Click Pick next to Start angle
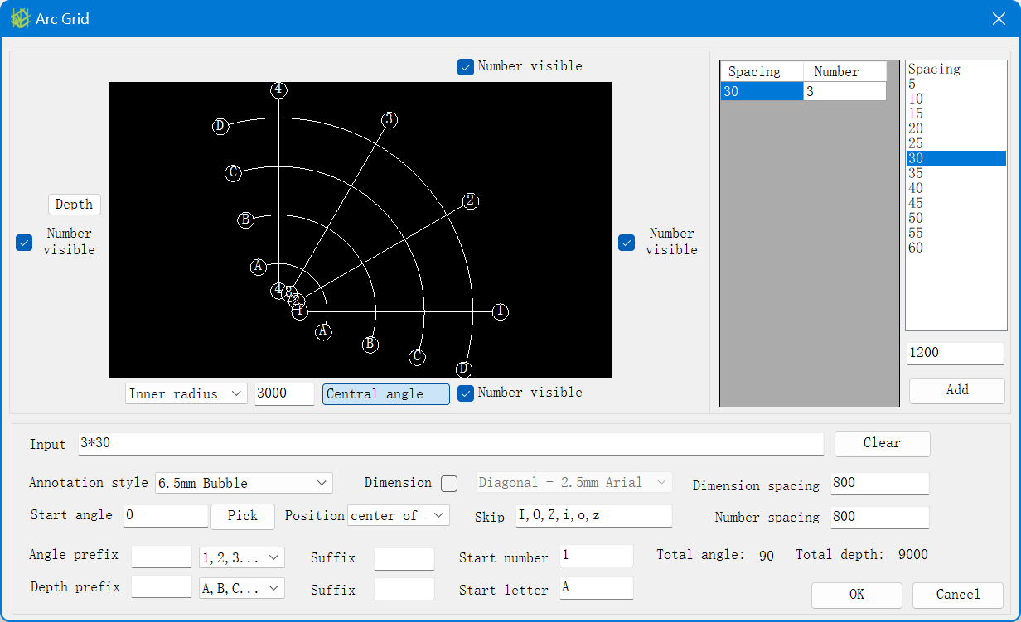The width and height of the screenshot is (1021, 622). point(242,516)
